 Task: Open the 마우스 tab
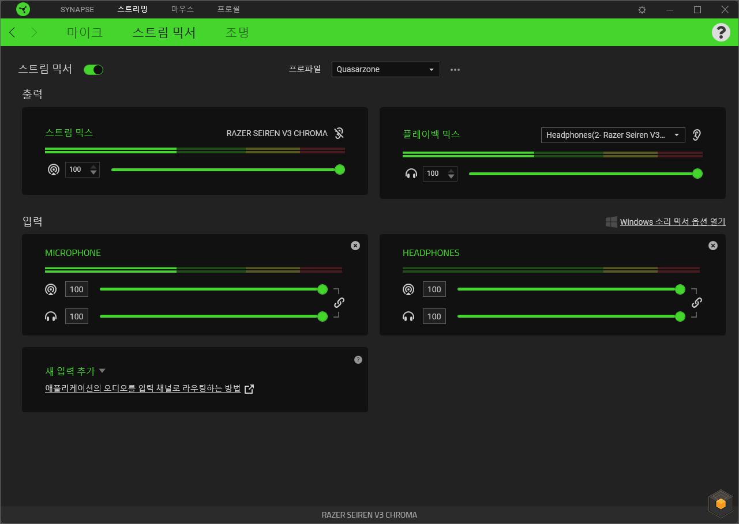[182, 10]
